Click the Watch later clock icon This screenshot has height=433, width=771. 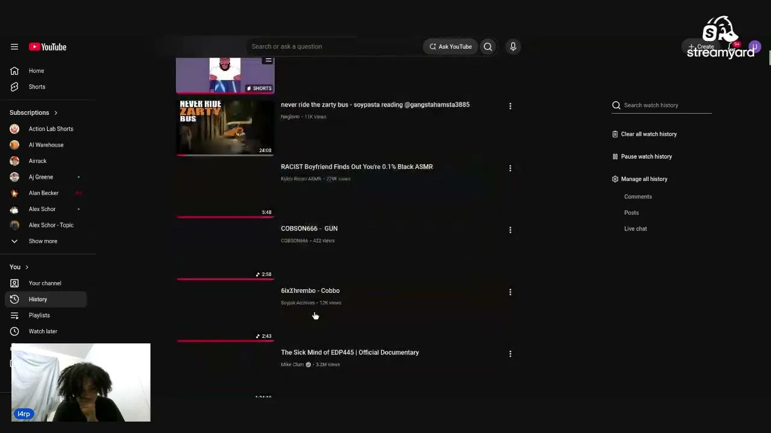pos(14,331)
